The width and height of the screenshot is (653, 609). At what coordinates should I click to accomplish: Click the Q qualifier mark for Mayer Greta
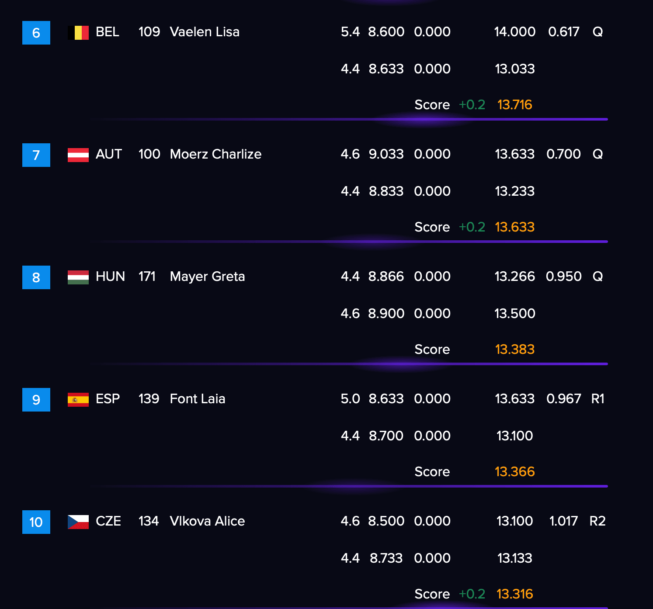[597, 277]
